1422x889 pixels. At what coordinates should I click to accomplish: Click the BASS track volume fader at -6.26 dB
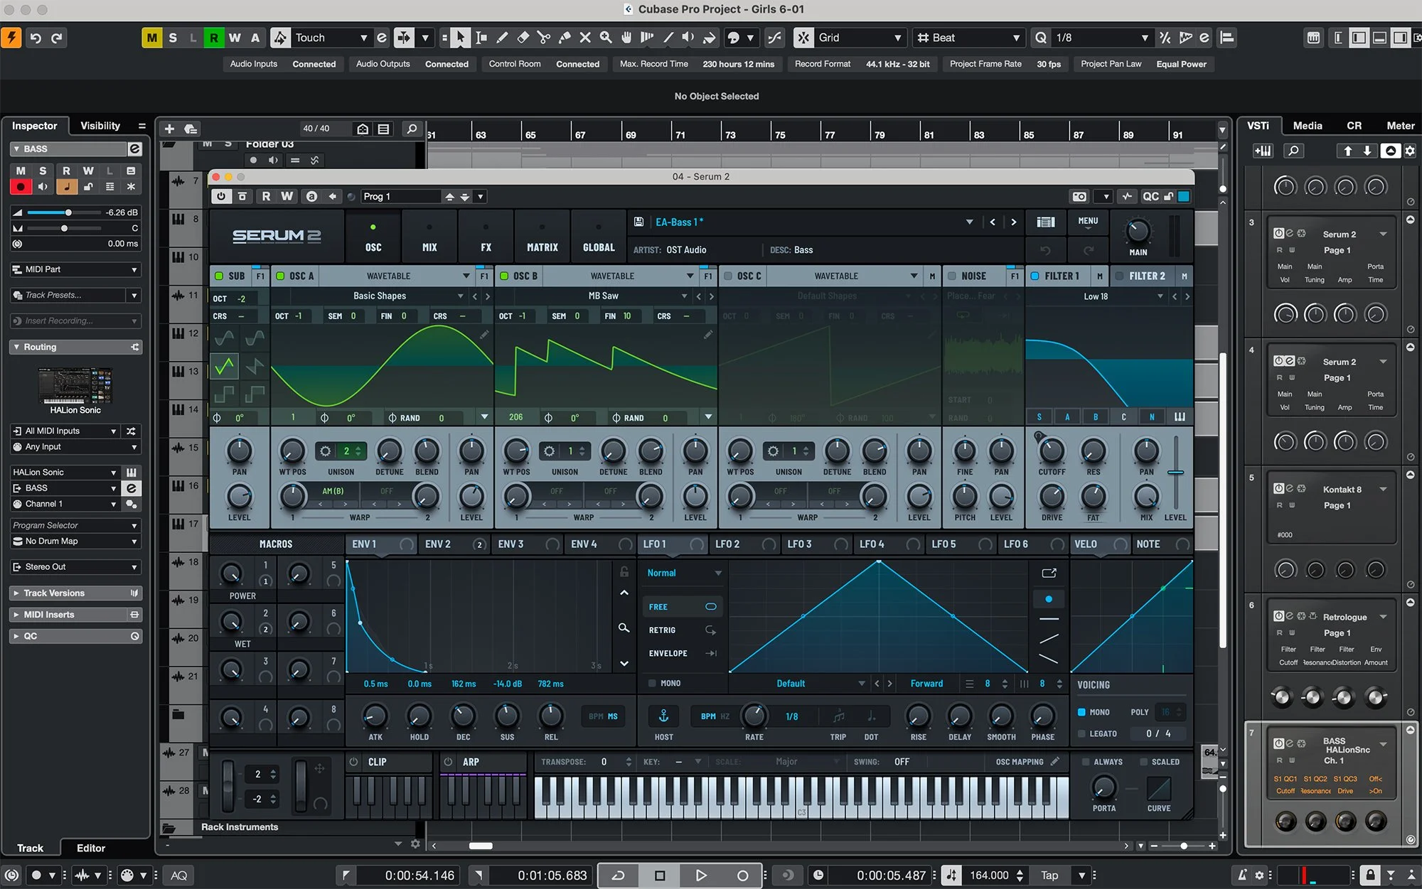click(x=68, y=212)
